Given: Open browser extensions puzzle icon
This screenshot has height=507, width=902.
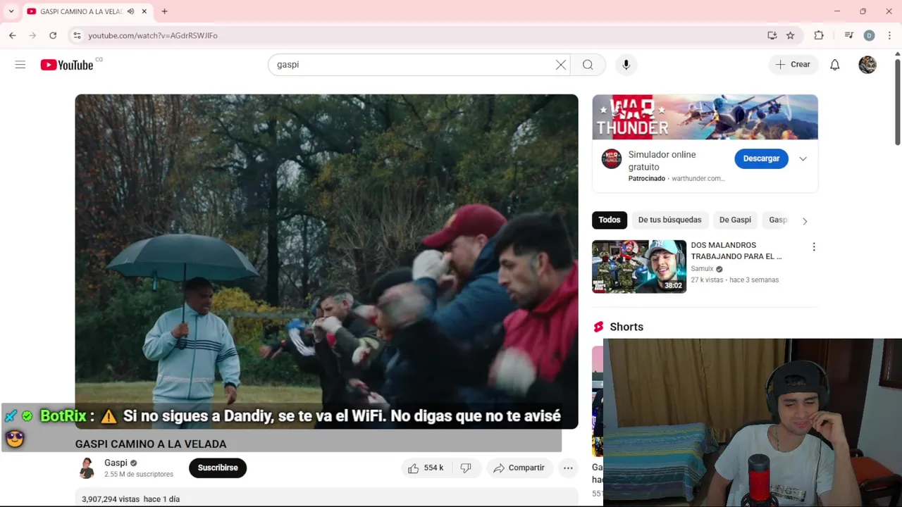Looking at the screenshot, I should click(x=819, y=35).
